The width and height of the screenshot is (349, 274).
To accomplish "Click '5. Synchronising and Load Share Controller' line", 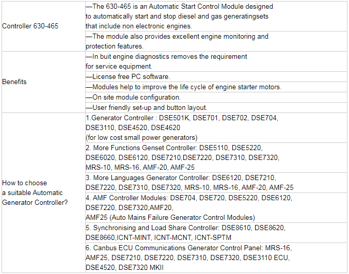I will tap(186, 228).
